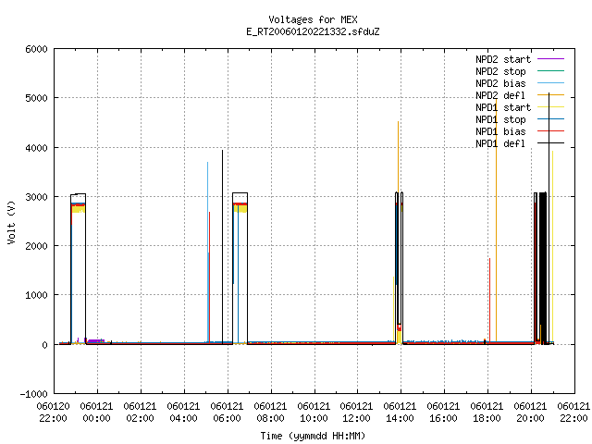The image size is (592, 444).
Task: Click the '060121 22:00' x-axis tick label
Action: [573, 413]
